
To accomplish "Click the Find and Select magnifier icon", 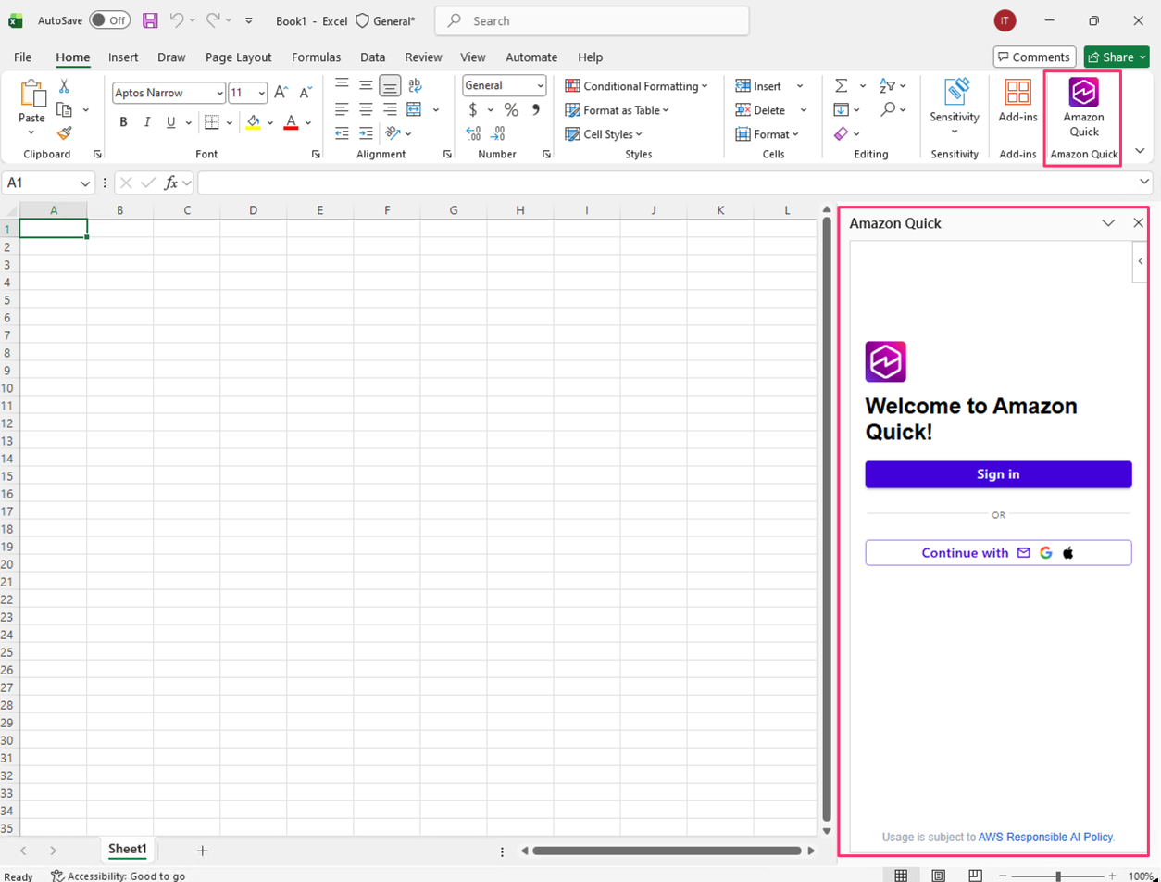I will [888, 109].
